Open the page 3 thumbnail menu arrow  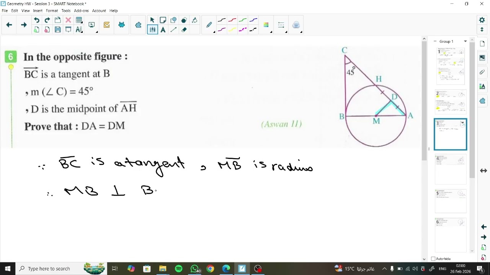[462, 123]
